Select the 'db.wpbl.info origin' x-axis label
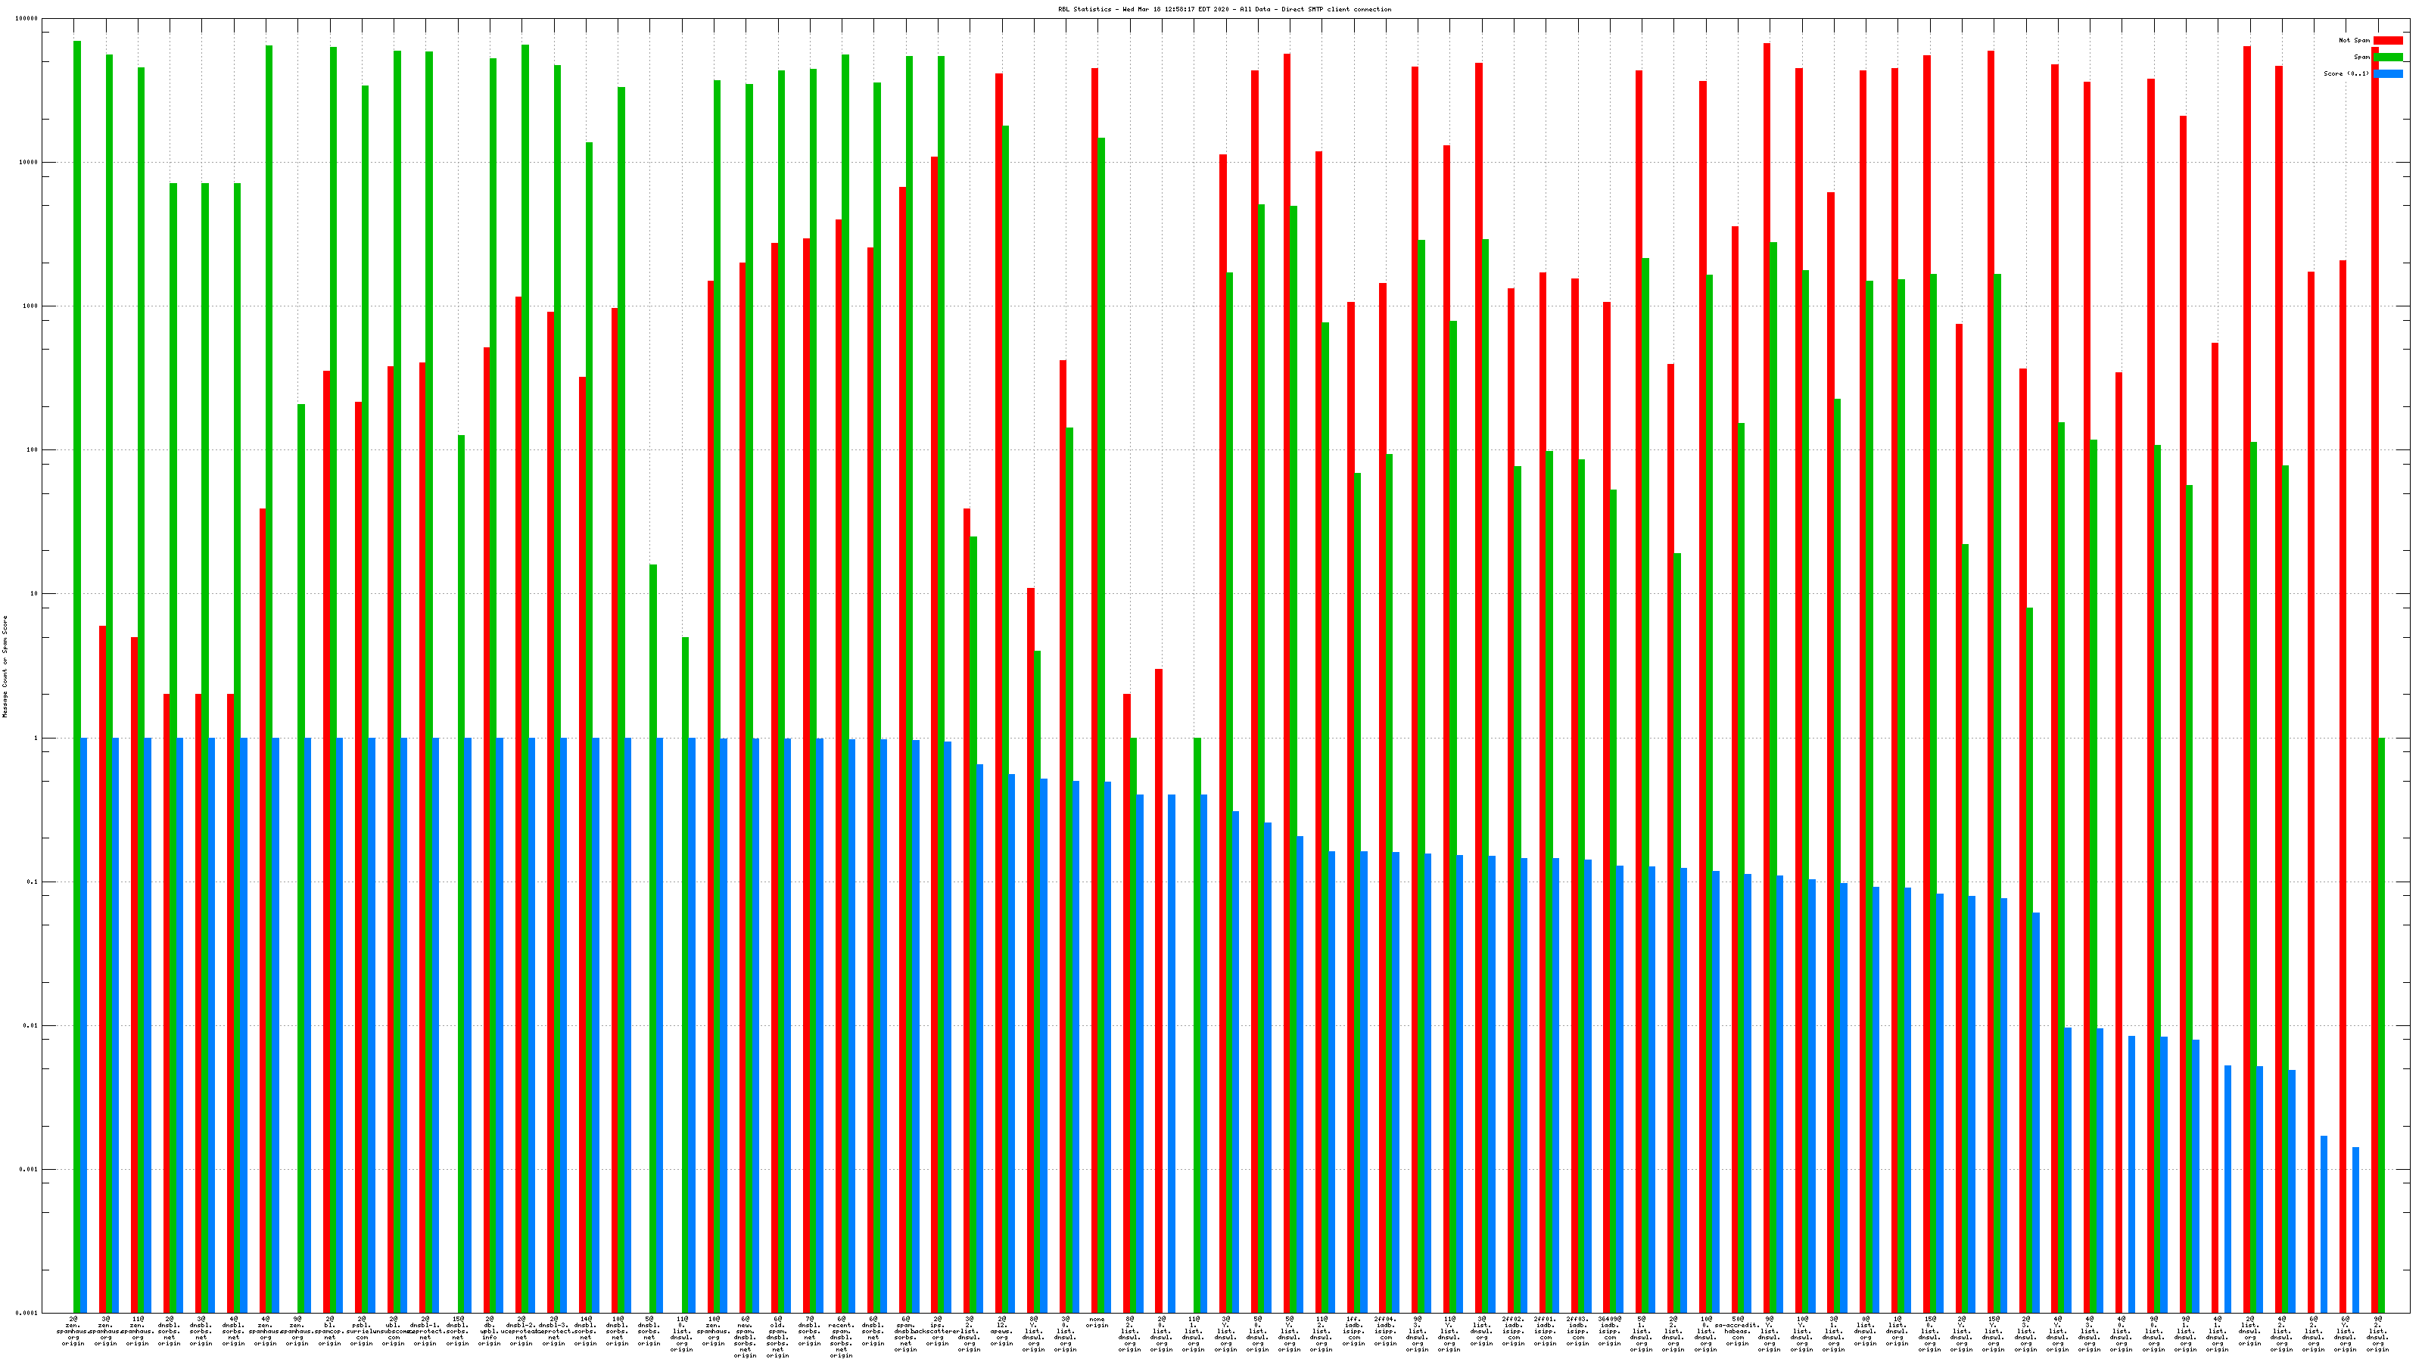The height and width of the screenshot is (1362, 2422). [x=489, y=1331]
